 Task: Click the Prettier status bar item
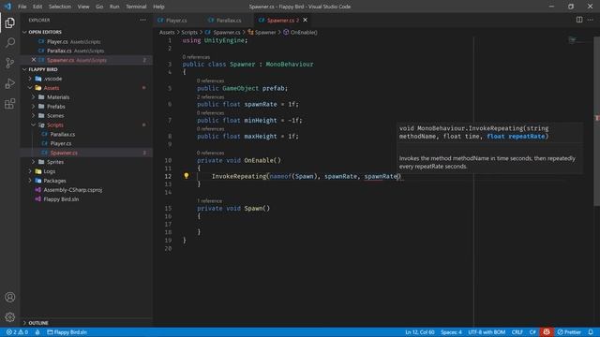[569, 332]
